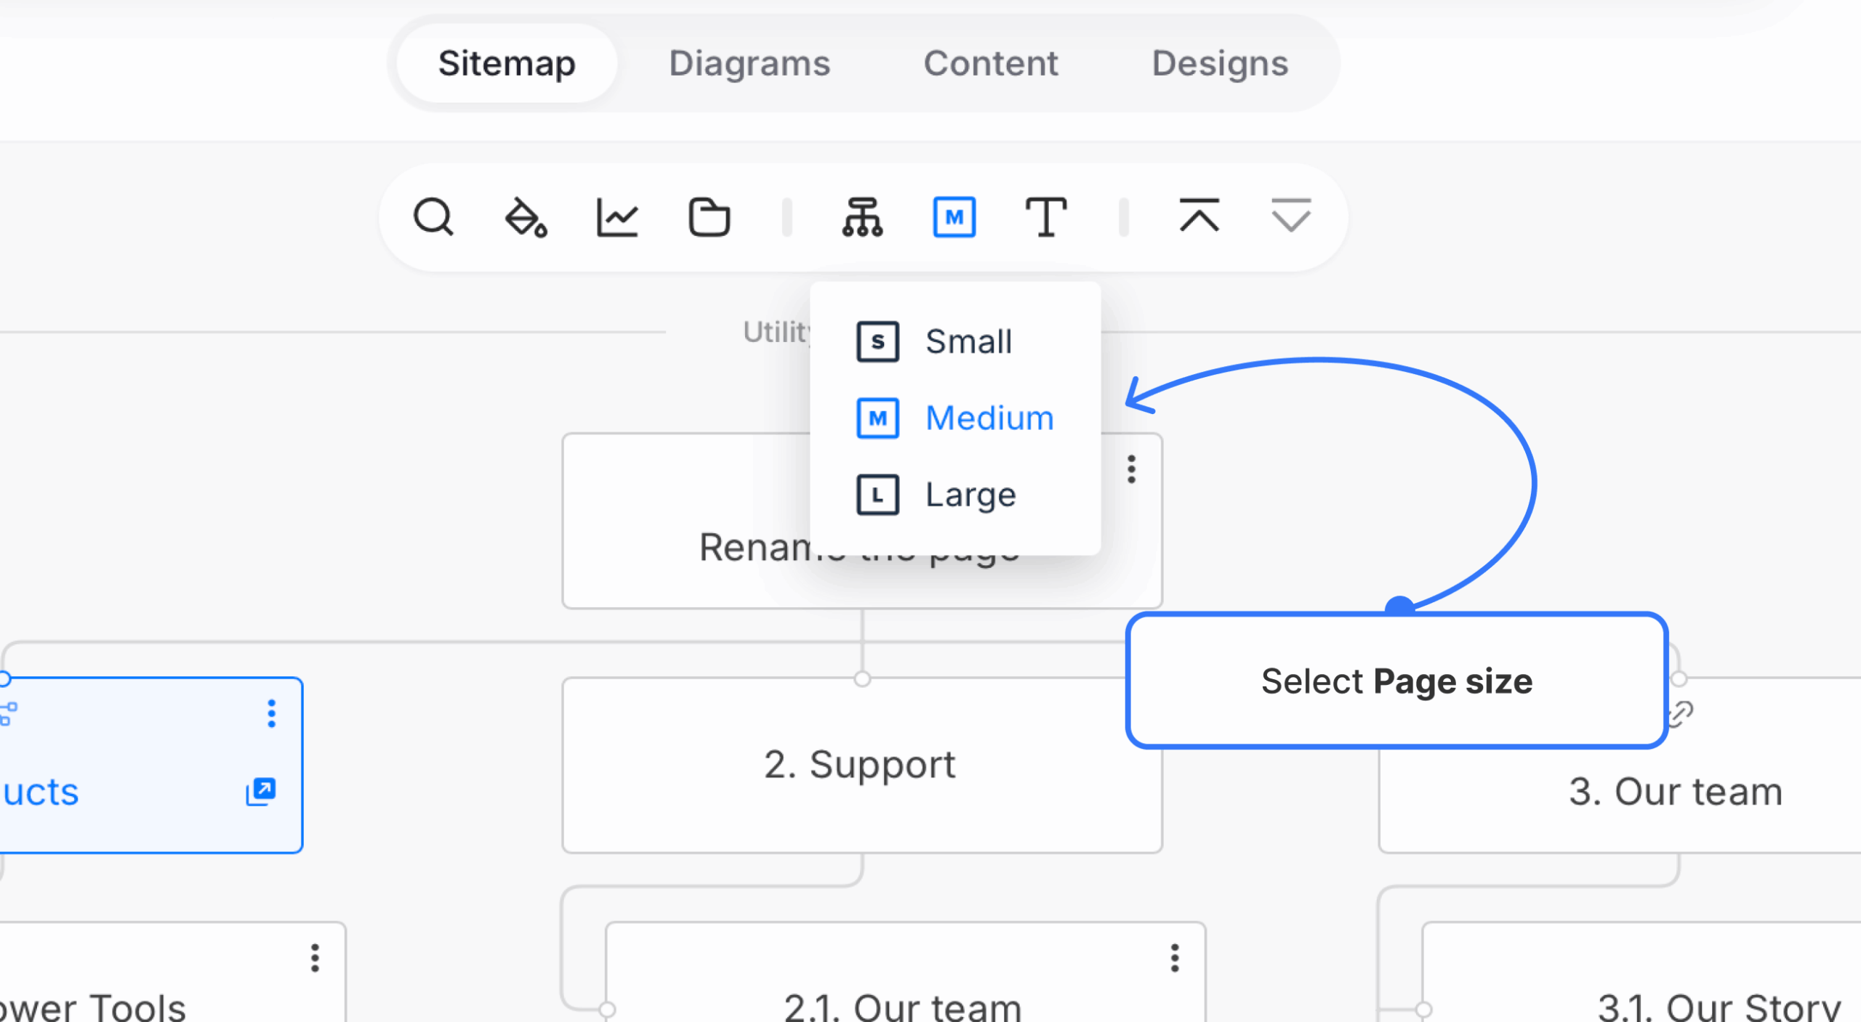
Task: Click the collapse-up arrow toolbar icon
Action: click(1199, 215)
